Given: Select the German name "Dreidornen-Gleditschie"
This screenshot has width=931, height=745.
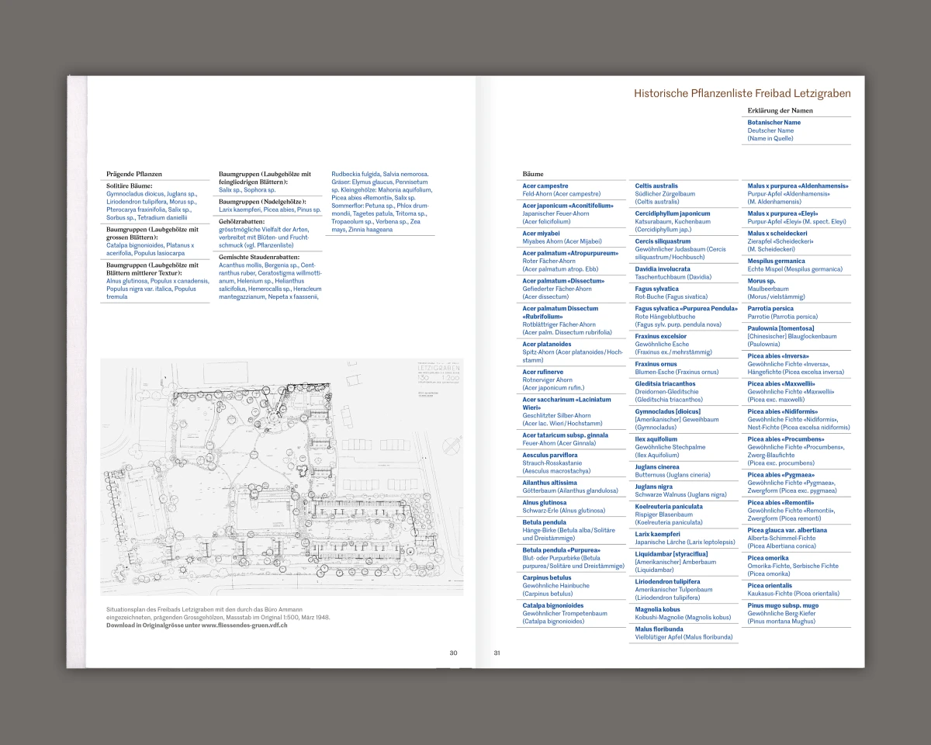Looking at the screenshot, I should [667, 392].
